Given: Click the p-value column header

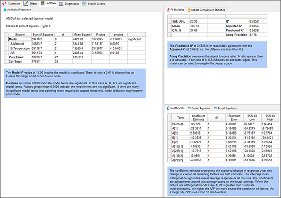Looking at the screenshot, I should click(119, 35).
